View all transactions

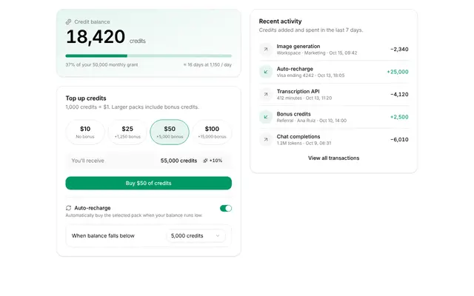[334, 158]
